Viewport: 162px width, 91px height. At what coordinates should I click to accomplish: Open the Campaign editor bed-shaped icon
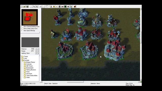coord(63,7)
